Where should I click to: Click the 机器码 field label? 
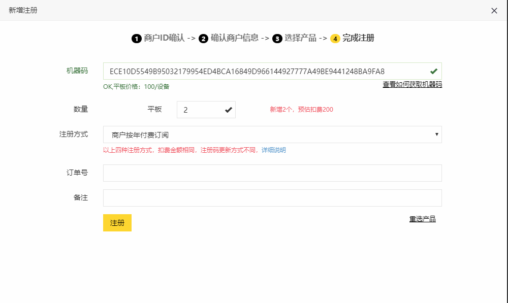77,71
